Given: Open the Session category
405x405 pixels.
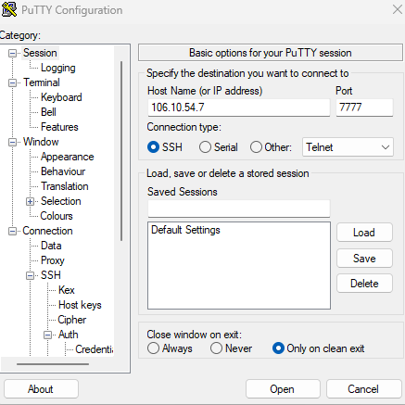Looking at the screenshot, I should [x=40, y=53].
